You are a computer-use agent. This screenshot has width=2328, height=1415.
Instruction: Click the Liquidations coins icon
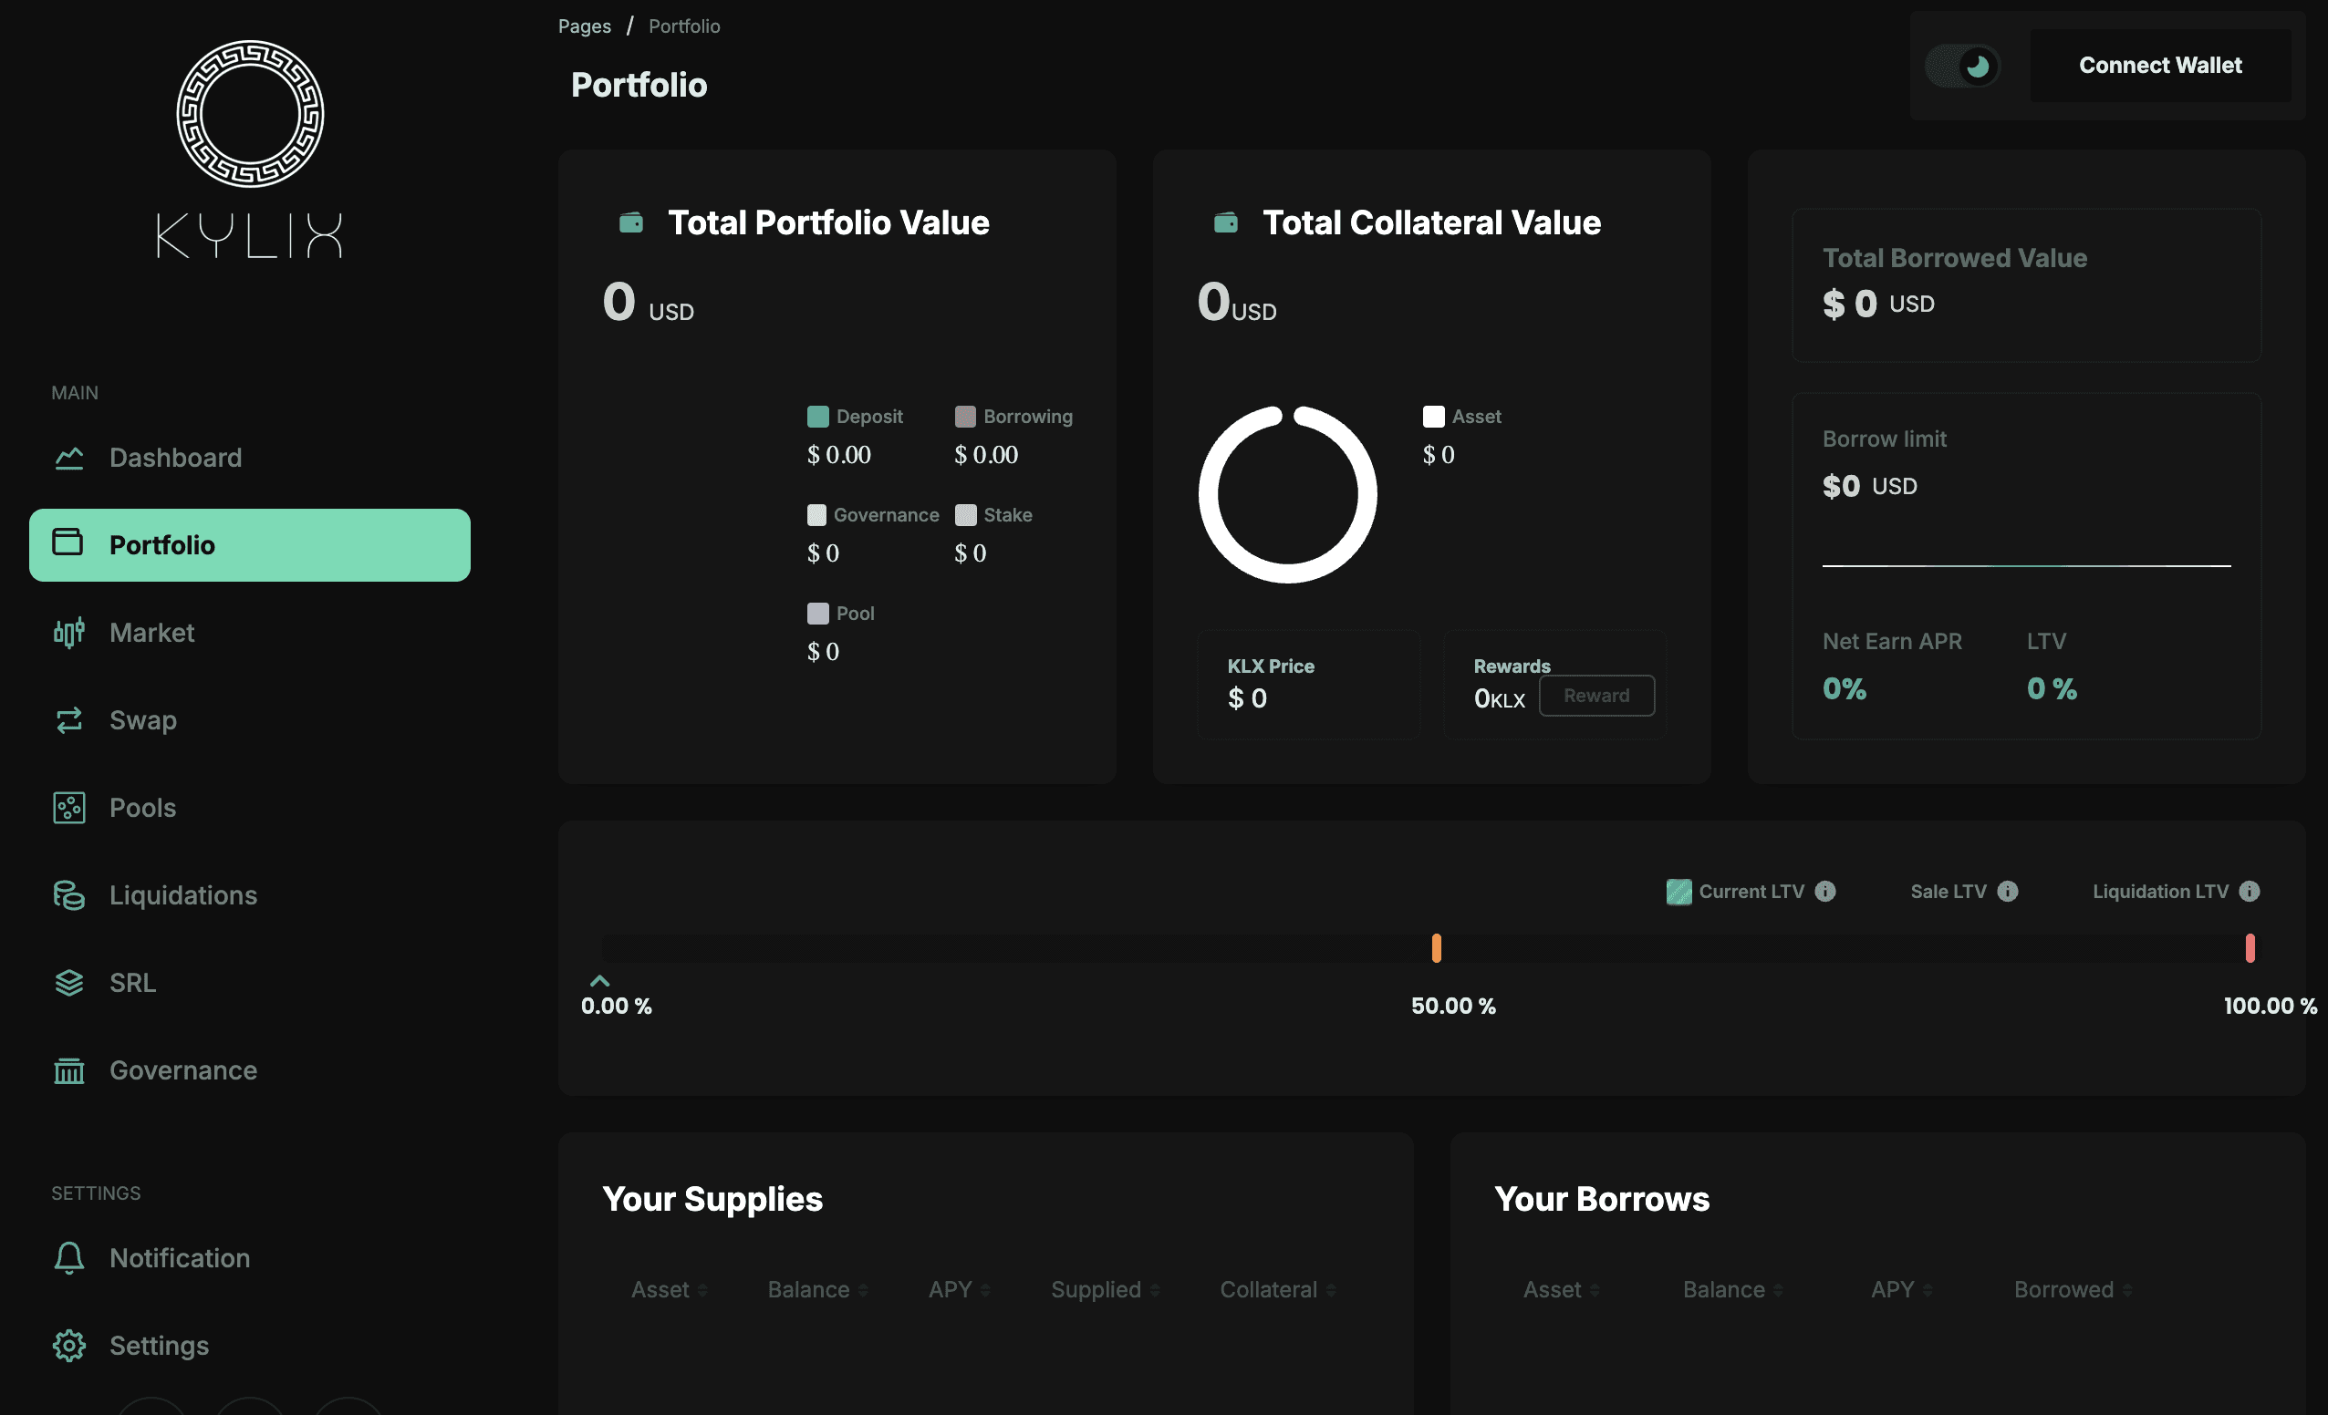click(69, 895)
